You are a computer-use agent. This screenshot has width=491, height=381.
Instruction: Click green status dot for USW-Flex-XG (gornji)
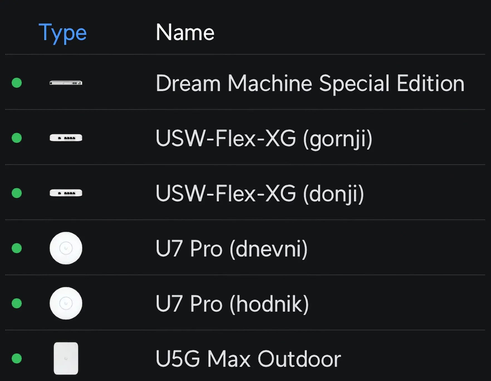pyautogui.click(x=17, y=138)
